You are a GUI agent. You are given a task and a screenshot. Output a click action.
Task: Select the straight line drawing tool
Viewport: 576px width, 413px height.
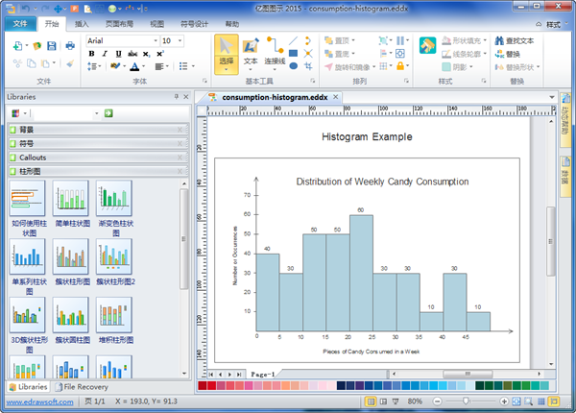click(x=293, y=40)
